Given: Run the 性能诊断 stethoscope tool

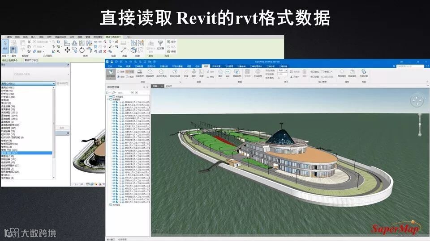Looking at the screenshot, I should (364, 73).
